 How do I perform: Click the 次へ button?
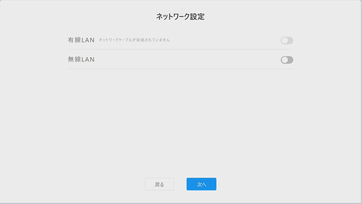[x=201, y=184]
